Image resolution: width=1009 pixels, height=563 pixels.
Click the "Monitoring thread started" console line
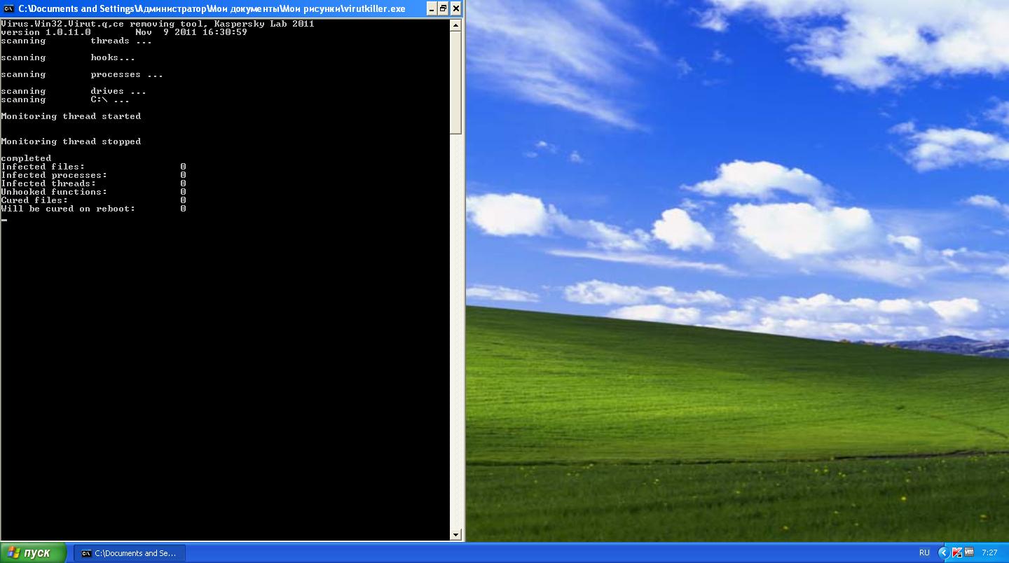[x=71, y=116]
